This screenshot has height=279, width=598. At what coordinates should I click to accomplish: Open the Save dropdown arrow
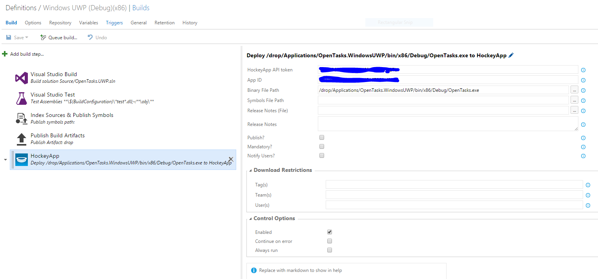(x=27, y=38)
